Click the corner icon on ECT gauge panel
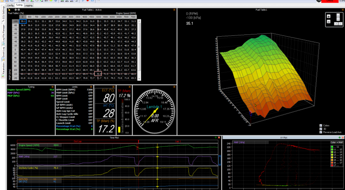Screen dimensions: 345x190 [x=114, y=87]
